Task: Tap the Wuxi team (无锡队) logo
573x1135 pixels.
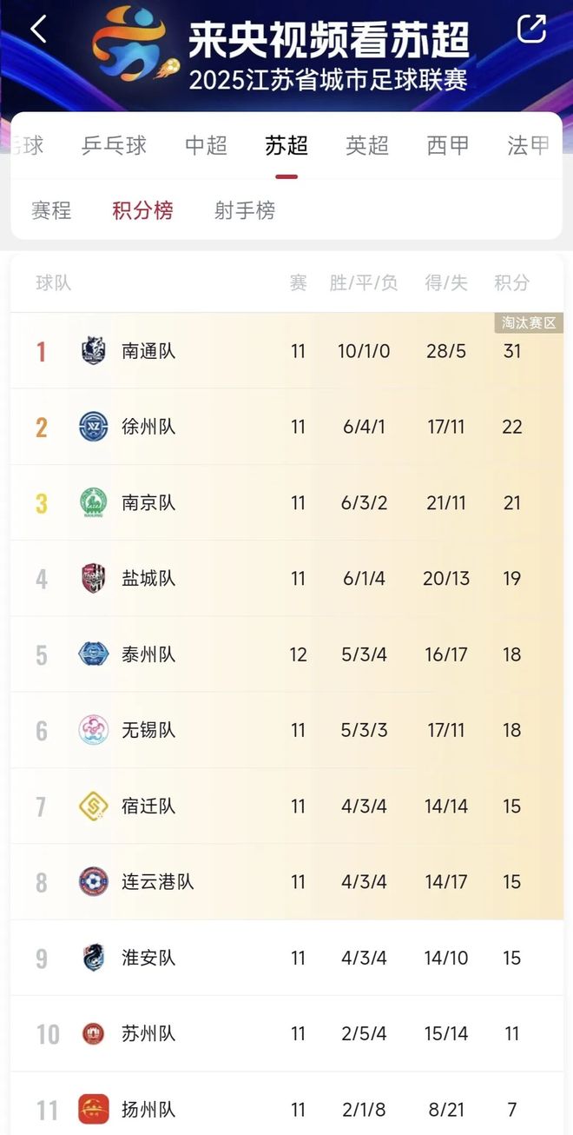Action: coord(93,730)
